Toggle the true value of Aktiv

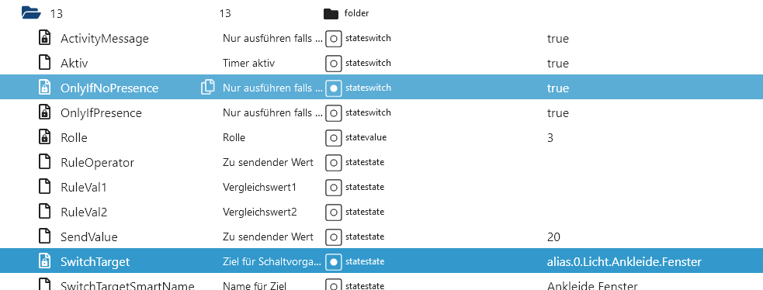click(x=557, y=64)
